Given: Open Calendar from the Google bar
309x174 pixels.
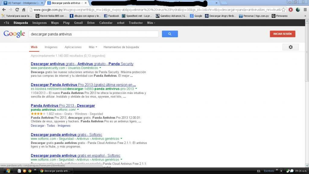Looking at the screenshot, I should click(106, 23).
